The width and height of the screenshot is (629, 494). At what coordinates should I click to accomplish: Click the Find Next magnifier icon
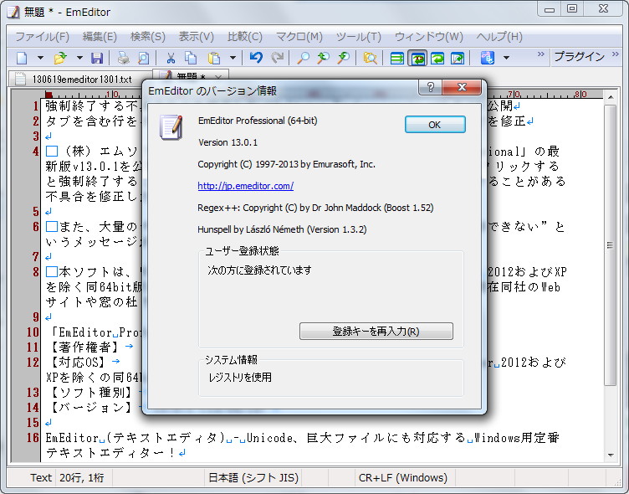coord(323,58)
